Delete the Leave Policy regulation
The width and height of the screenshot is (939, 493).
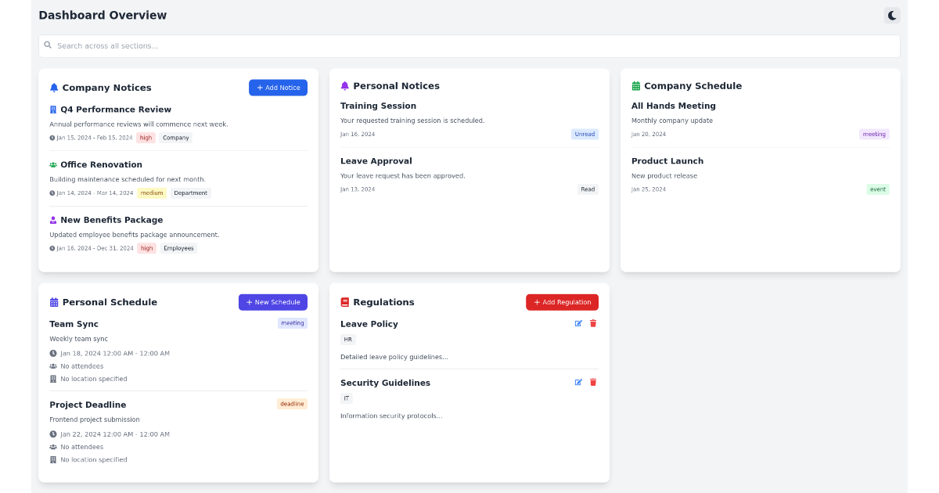(592, 323)
